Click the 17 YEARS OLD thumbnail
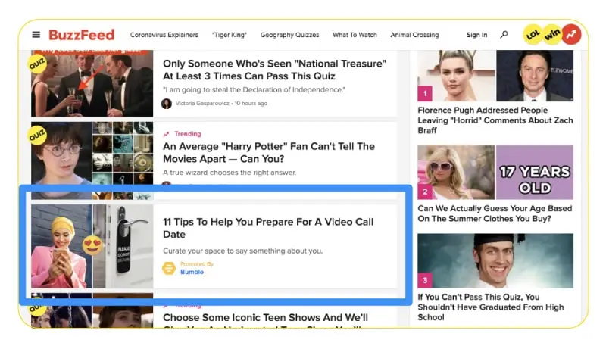Screen dimensions: 606x349 495,172
